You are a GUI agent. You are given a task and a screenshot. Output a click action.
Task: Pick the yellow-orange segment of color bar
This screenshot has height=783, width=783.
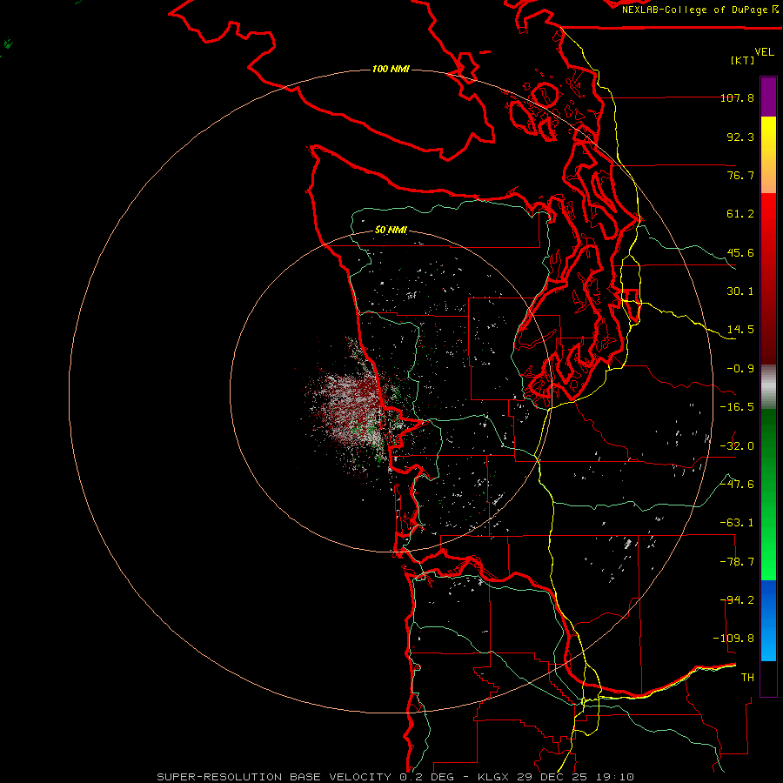[x=768, y=155]
